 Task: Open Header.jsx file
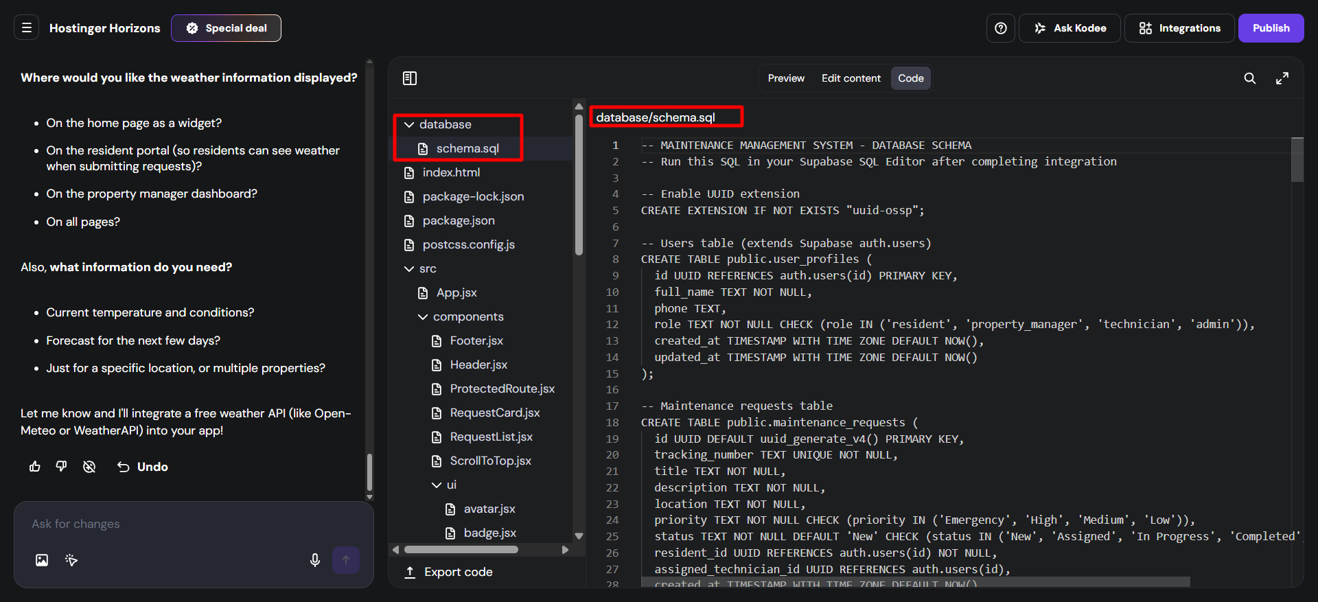[478, 364]
